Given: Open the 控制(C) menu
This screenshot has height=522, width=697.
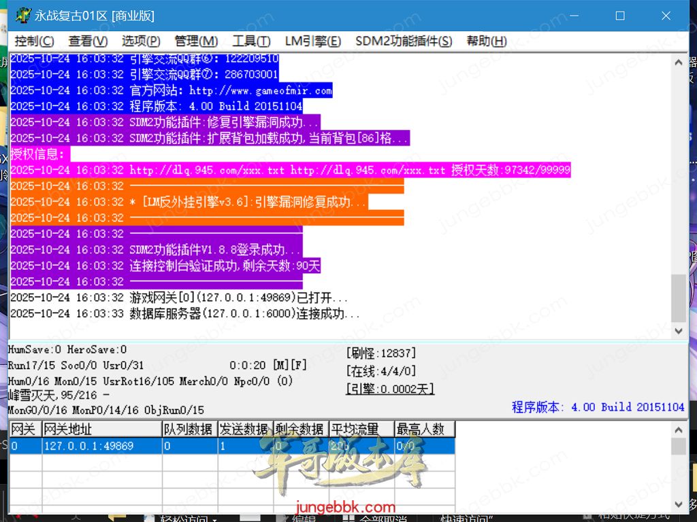Looking at the screenshot, I should 34,41.
